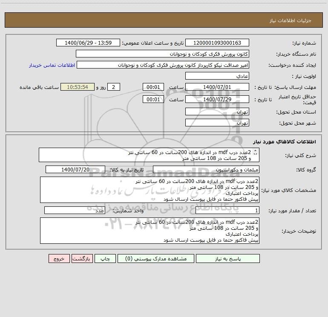Click response deadline date 1400/07/01

coord(217,87)
